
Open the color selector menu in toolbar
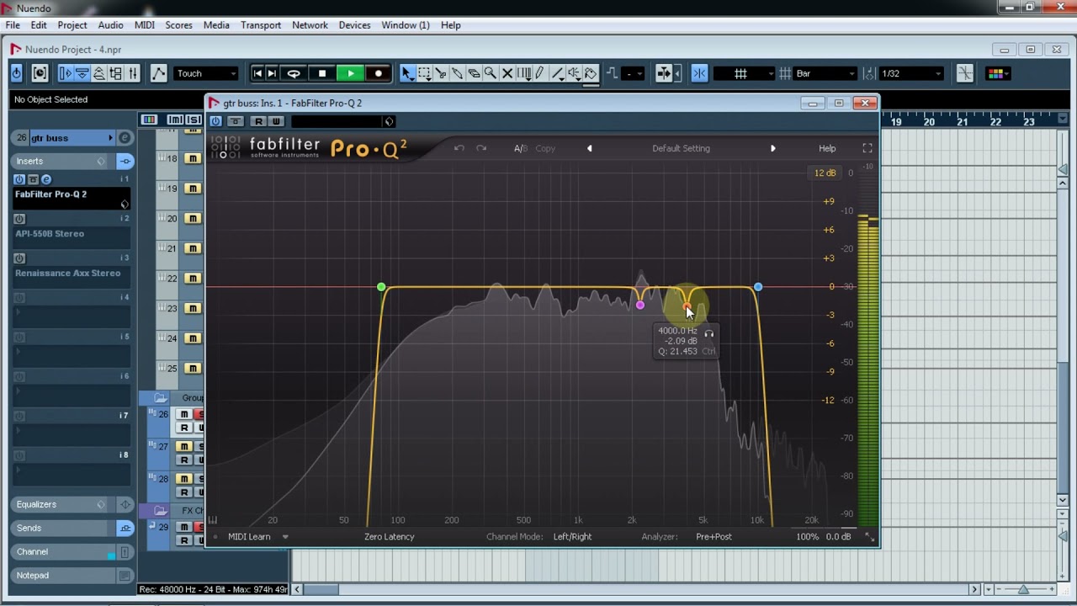coord(998,73)
